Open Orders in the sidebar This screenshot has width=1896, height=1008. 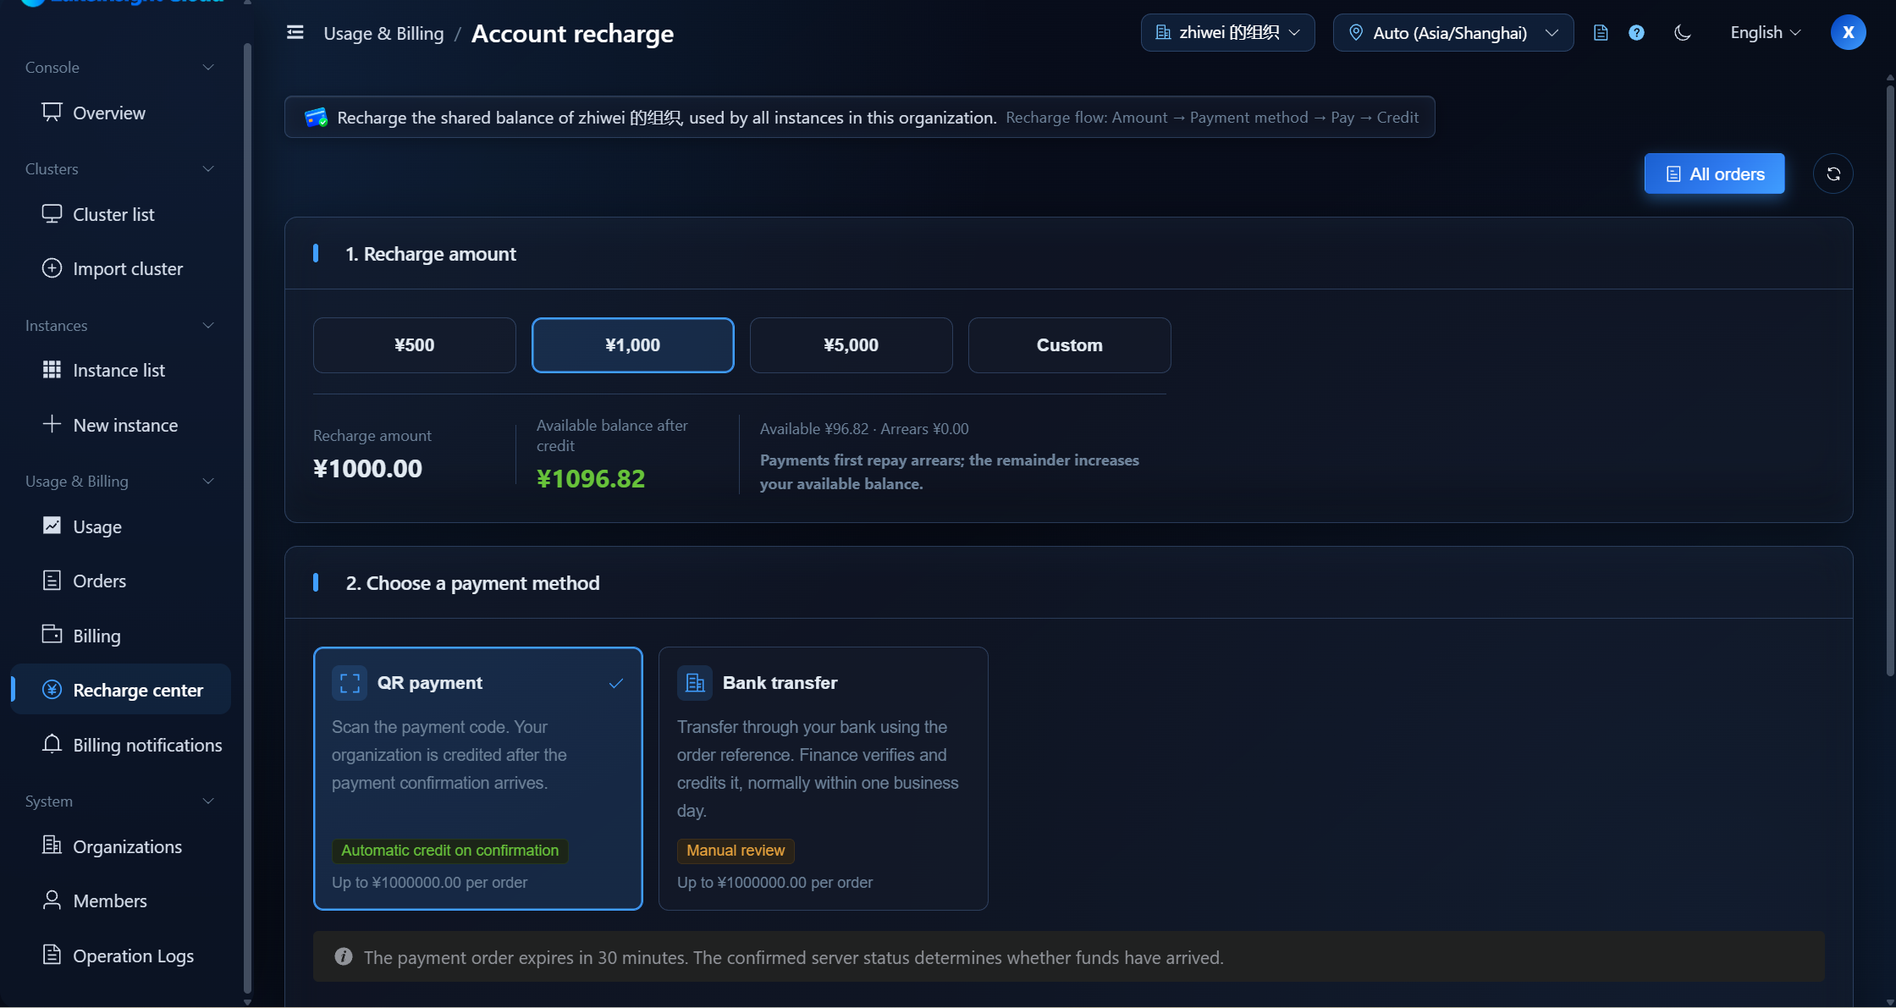[120, 581]
